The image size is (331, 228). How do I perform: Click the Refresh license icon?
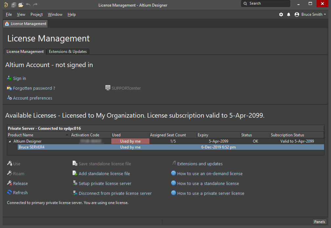10,193
